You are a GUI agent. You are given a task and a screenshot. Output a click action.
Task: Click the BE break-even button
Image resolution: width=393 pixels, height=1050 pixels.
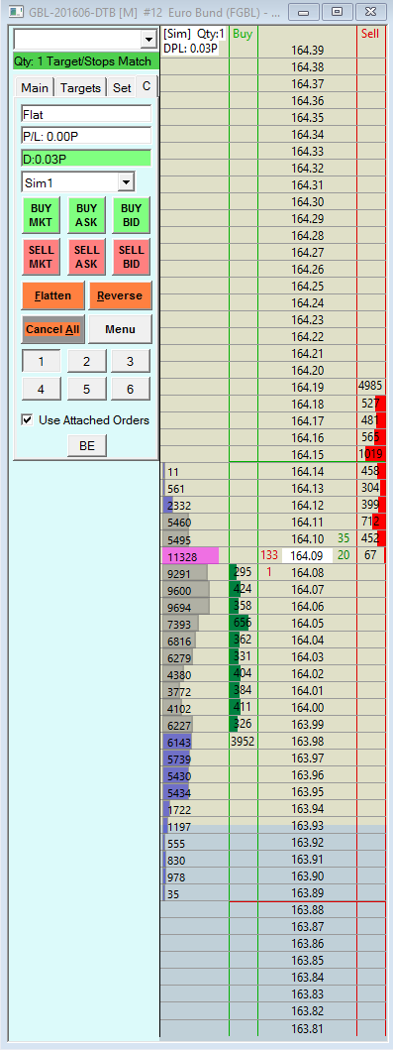(87, 445)
